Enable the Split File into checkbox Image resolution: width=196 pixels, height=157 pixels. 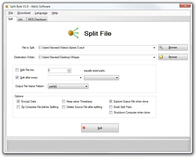click(x=17, y=70)
